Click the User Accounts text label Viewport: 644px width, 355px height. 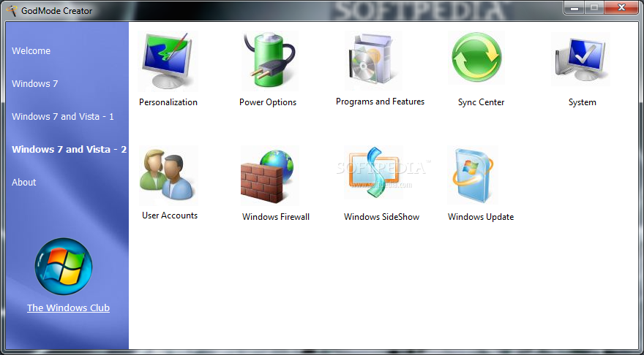[x=170, y=215]
